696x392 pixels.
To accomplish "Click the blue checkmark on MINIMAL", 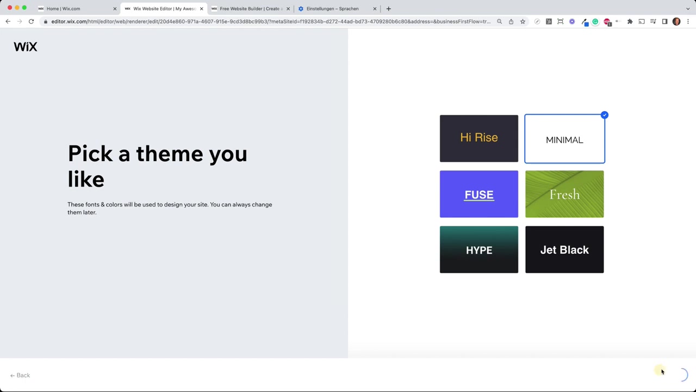I will point(604,115).
